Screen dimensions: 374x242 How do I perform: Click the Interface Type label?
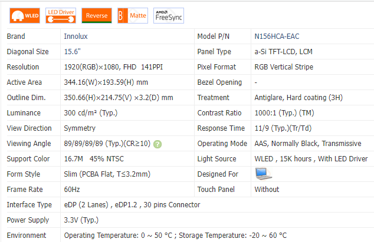click(x=29, y=204)
